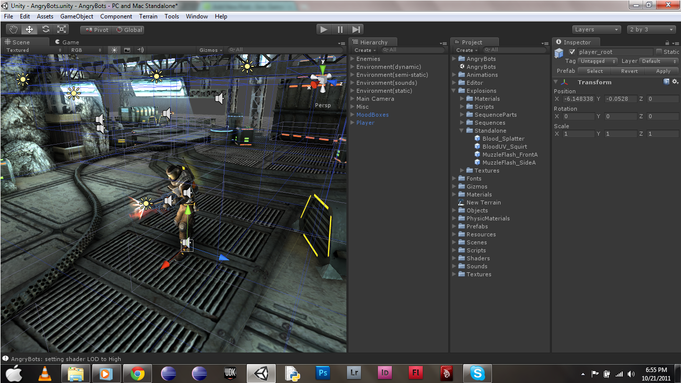Open Photoshop from the taskbar
This screenshot has height=383, width=681.
tap(323, 373)
